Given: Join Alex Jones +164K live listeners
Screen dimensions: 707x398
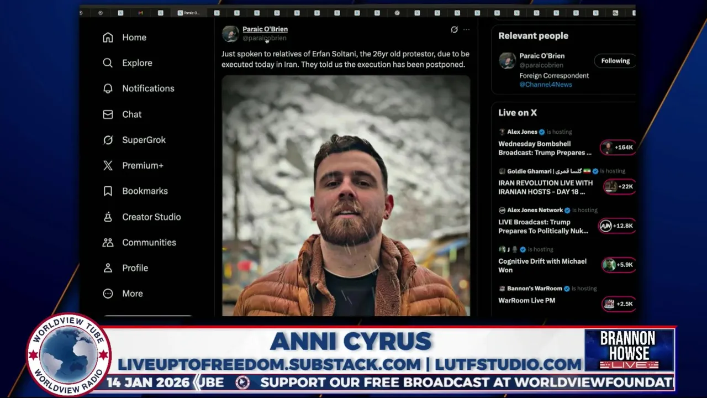Looking at the screenshot, I should (618, 148).
